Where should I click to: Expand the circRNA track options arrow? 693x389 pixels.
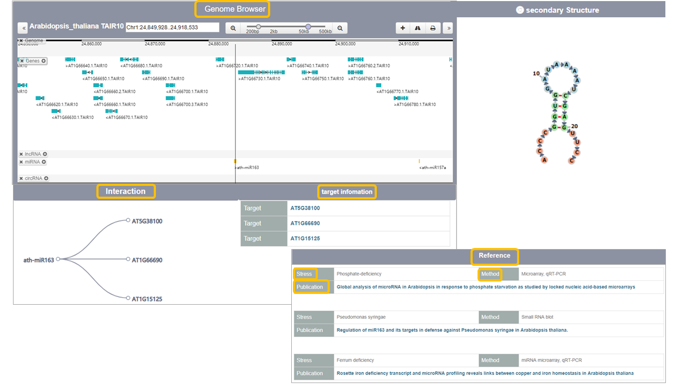tap(46, 178)
